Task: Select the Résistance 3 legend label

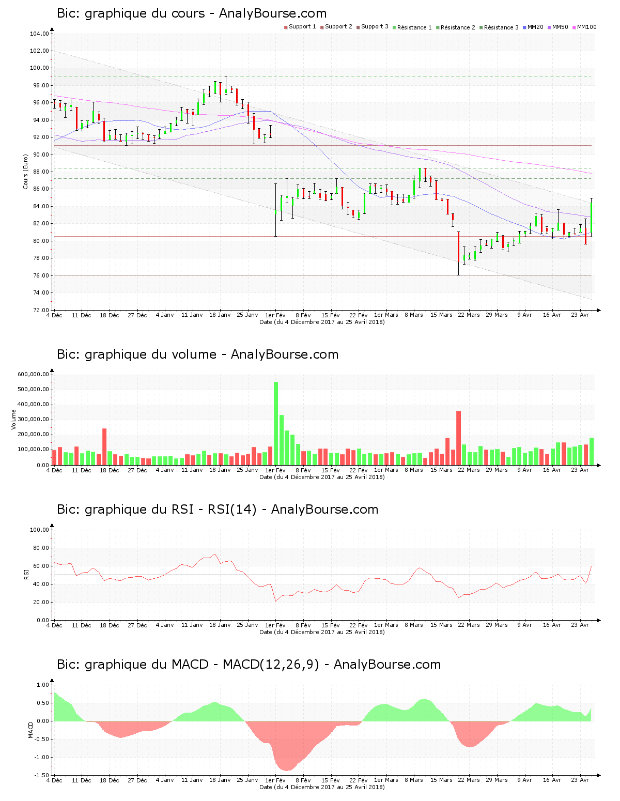Action: click(501, 27)
